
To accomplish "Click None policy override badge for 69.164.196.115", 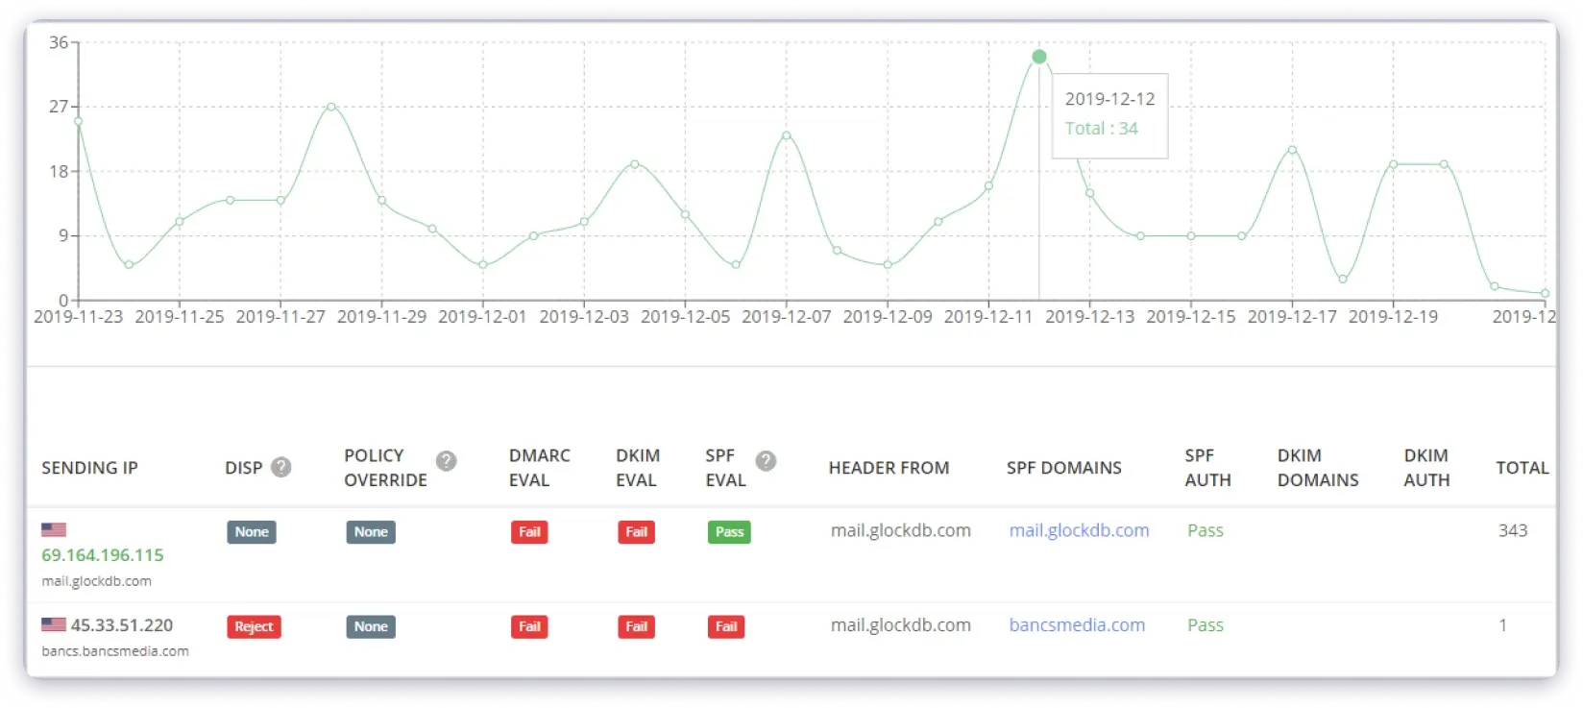I will [371, 532].
